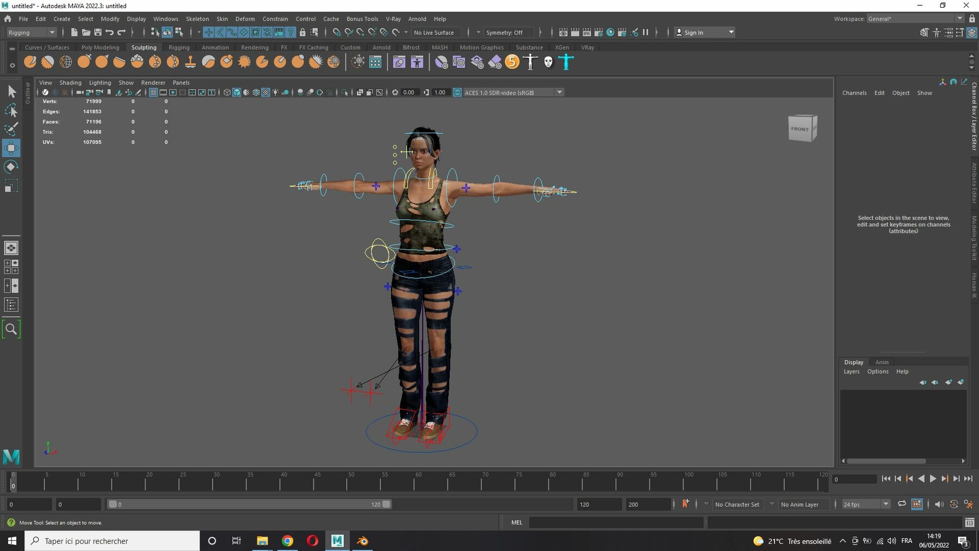
Task: Click the current frame input field
Action: [854, 479]
